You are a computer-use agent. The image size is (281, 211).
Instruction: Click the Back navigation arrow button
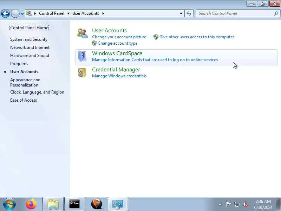[x=5, y=13]
